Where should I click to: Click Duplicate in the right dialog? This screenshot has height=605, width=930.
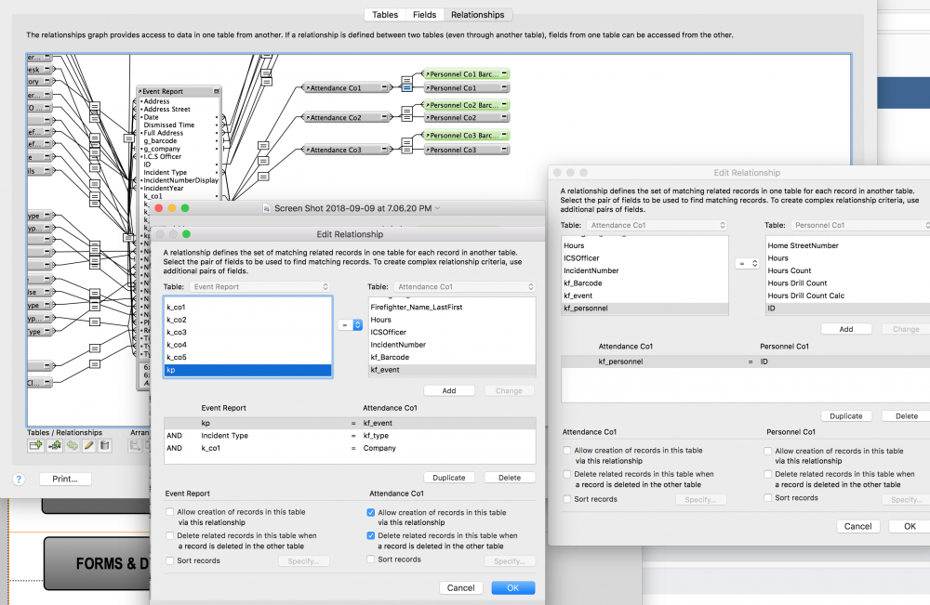coord(845,416)
